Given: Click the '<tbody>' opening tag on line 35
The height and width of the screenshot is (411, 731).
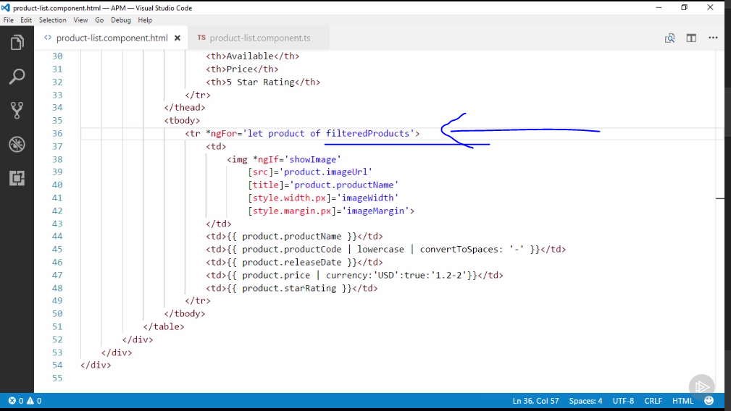Looking at the screenshot, I should pyautogui.click(x=182, y=121).
